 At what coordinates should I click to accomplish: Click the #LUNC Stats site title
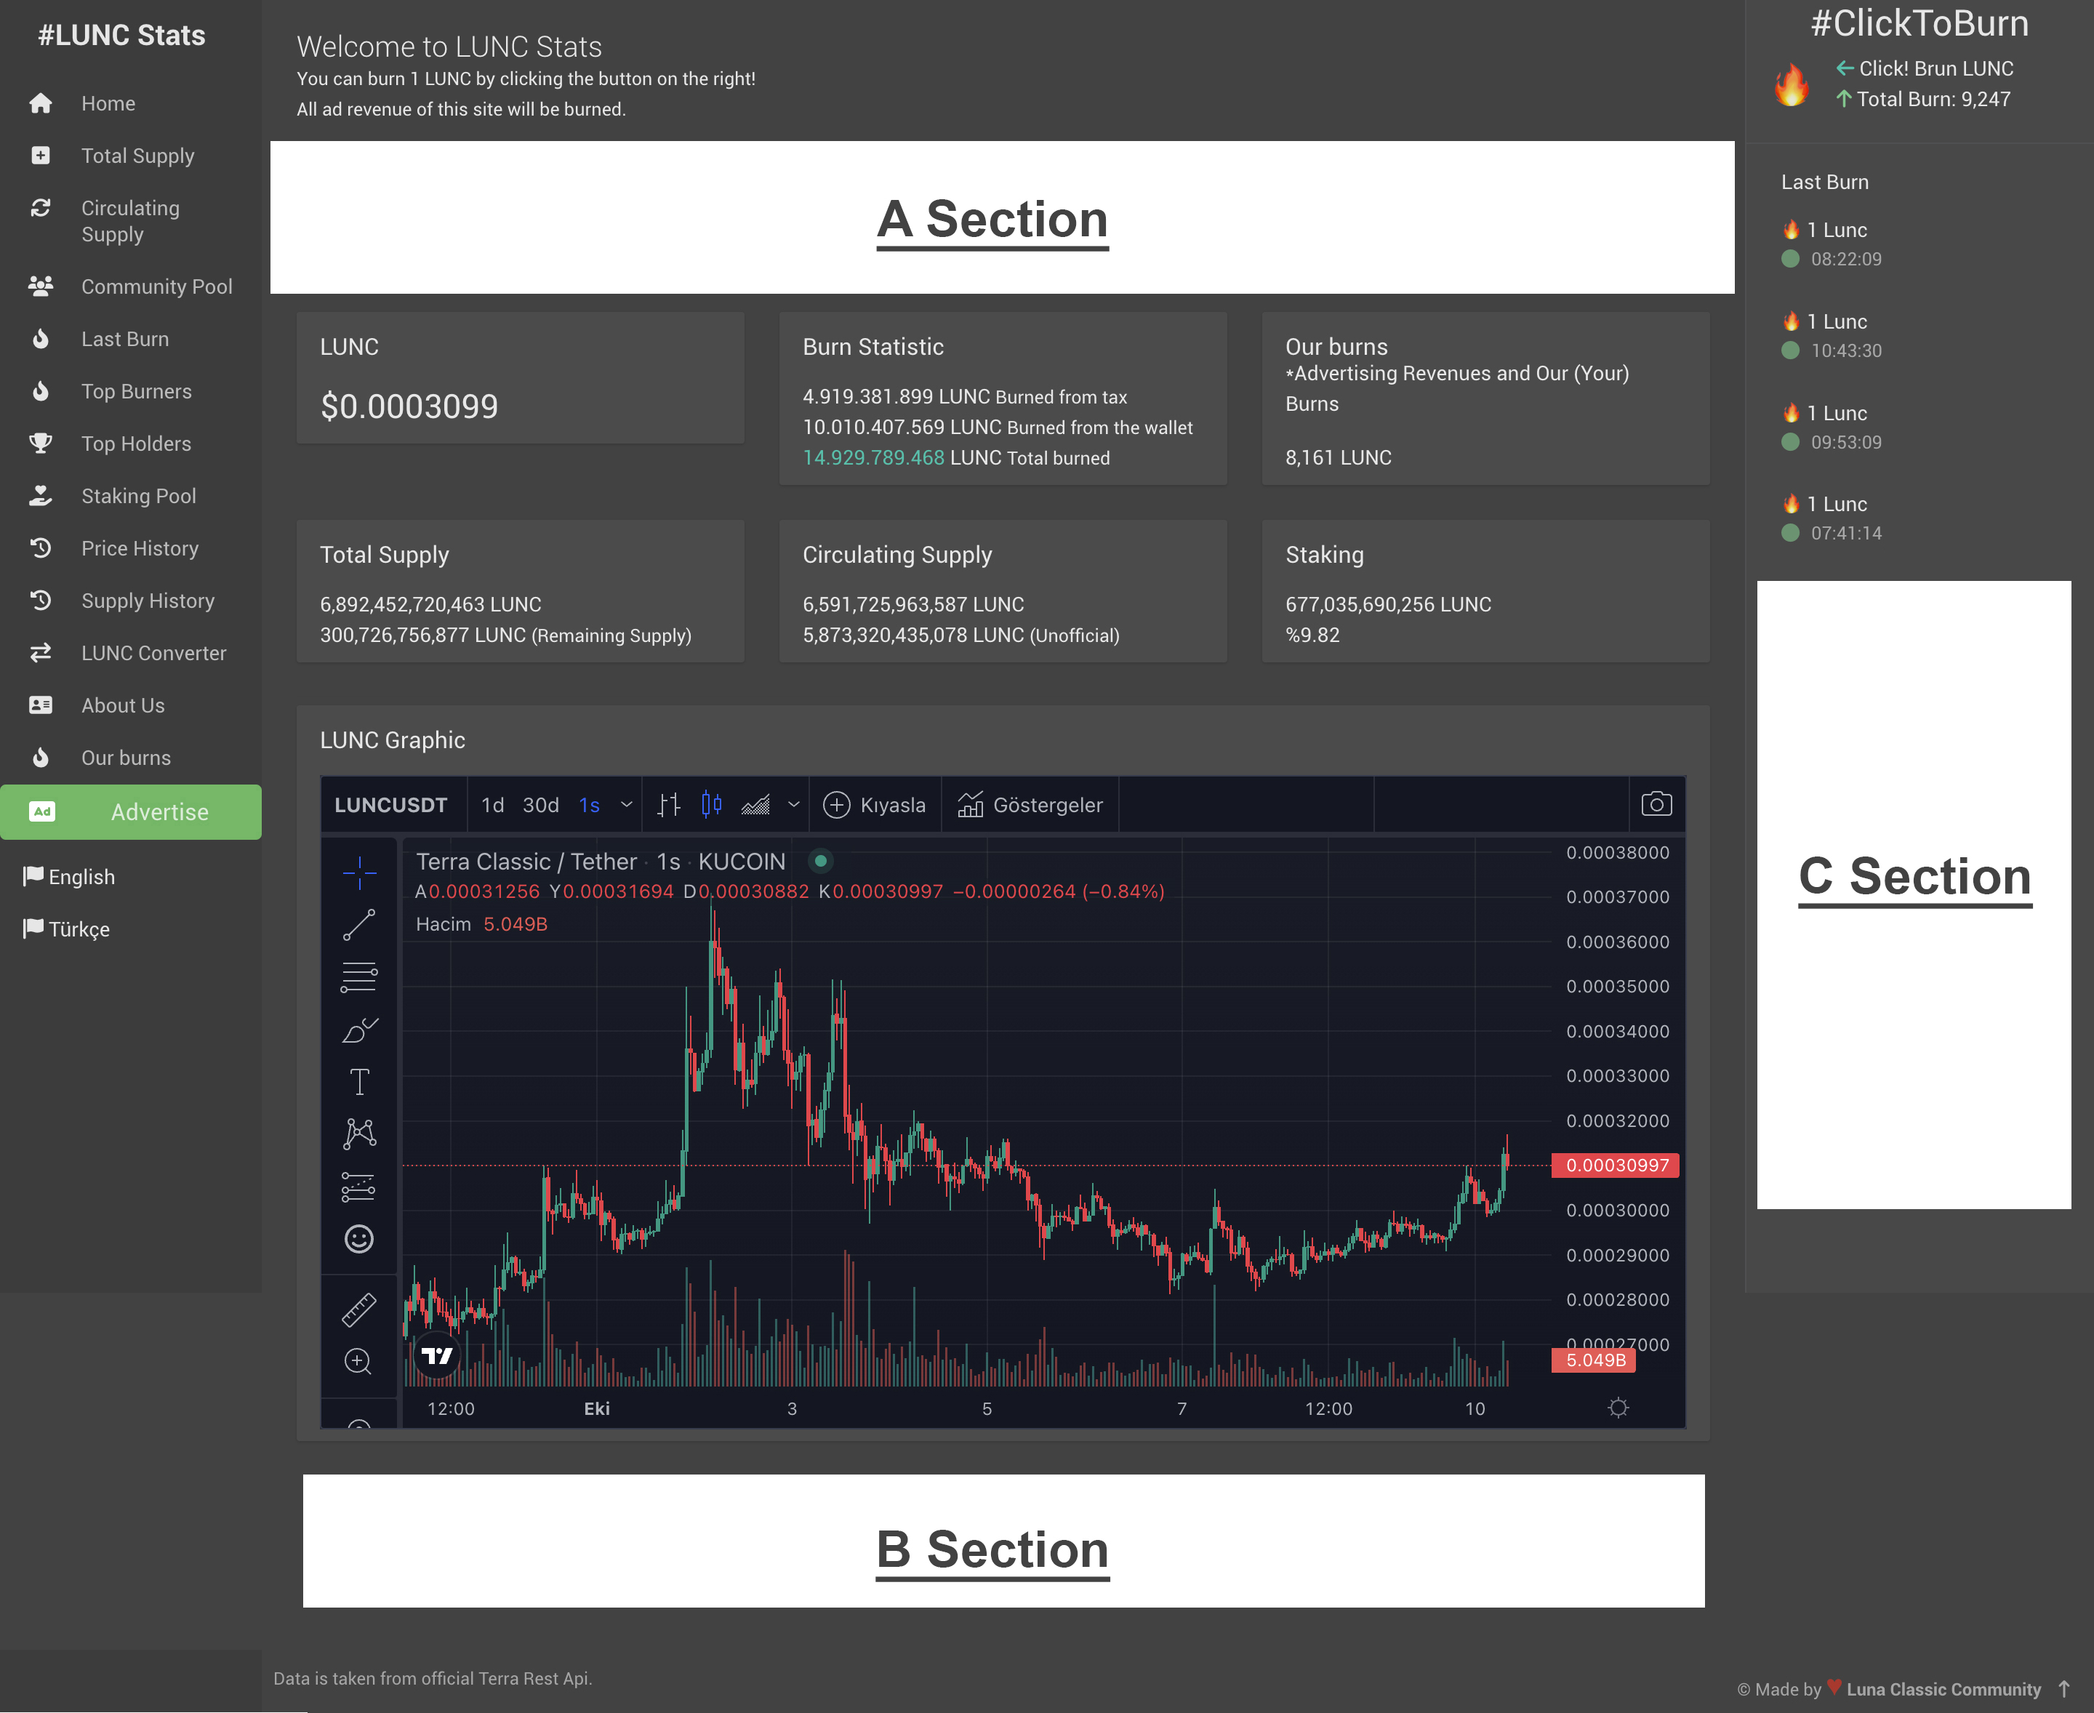(x=121, y=36)
